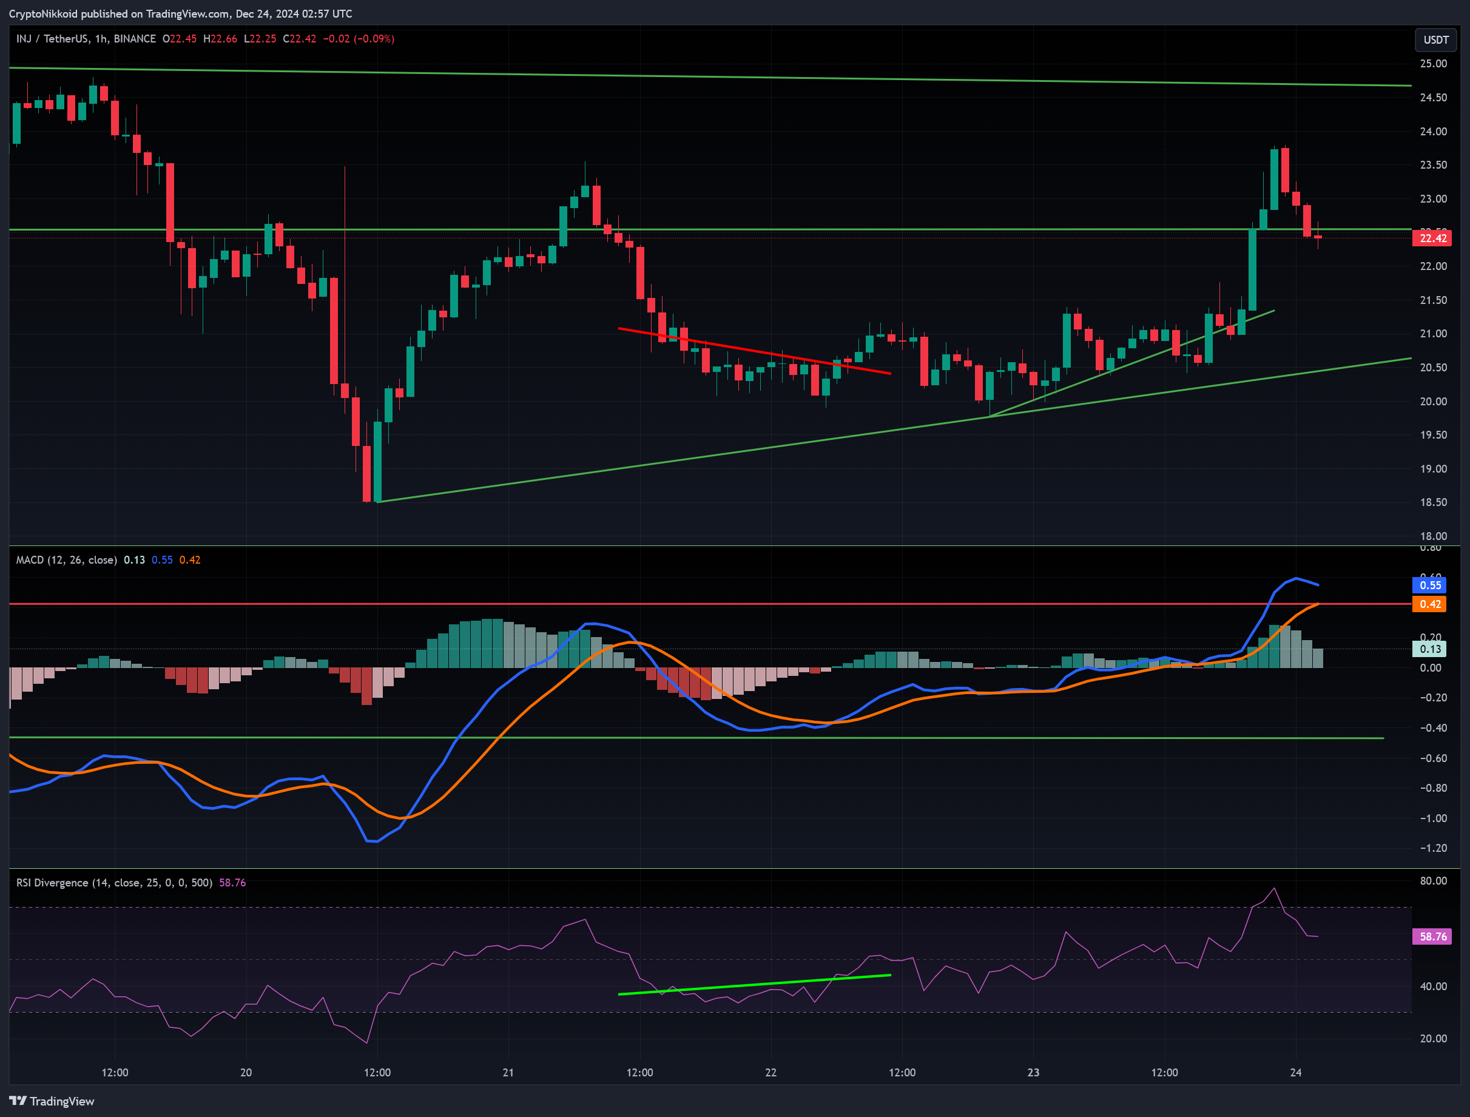Select the red horizontal line in MACD pane
Screen dimensions: 1470x1117
710,604
